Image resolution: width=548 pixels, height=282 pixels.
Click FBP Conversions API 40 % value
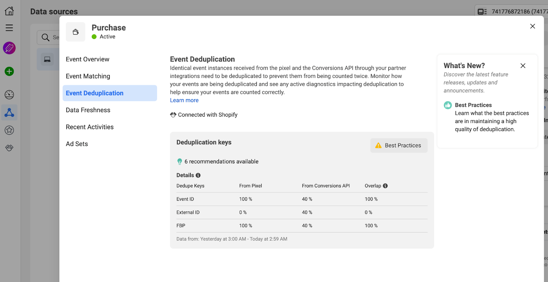coord(307,226)
